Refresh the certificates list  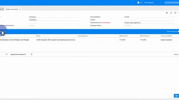pos(6,54)
